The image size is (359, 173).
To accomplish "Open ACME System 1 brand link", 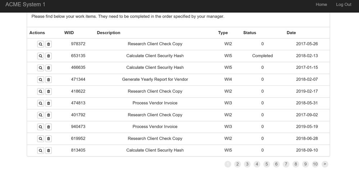I will point(26,5).
